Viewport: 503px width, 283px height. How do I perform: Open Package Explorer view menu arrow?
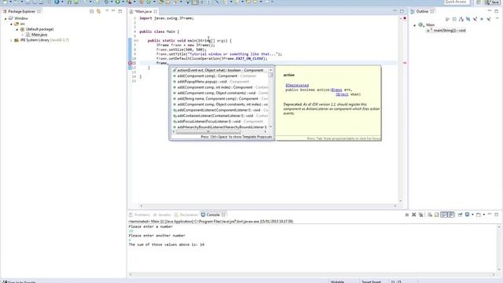point(107,11)
